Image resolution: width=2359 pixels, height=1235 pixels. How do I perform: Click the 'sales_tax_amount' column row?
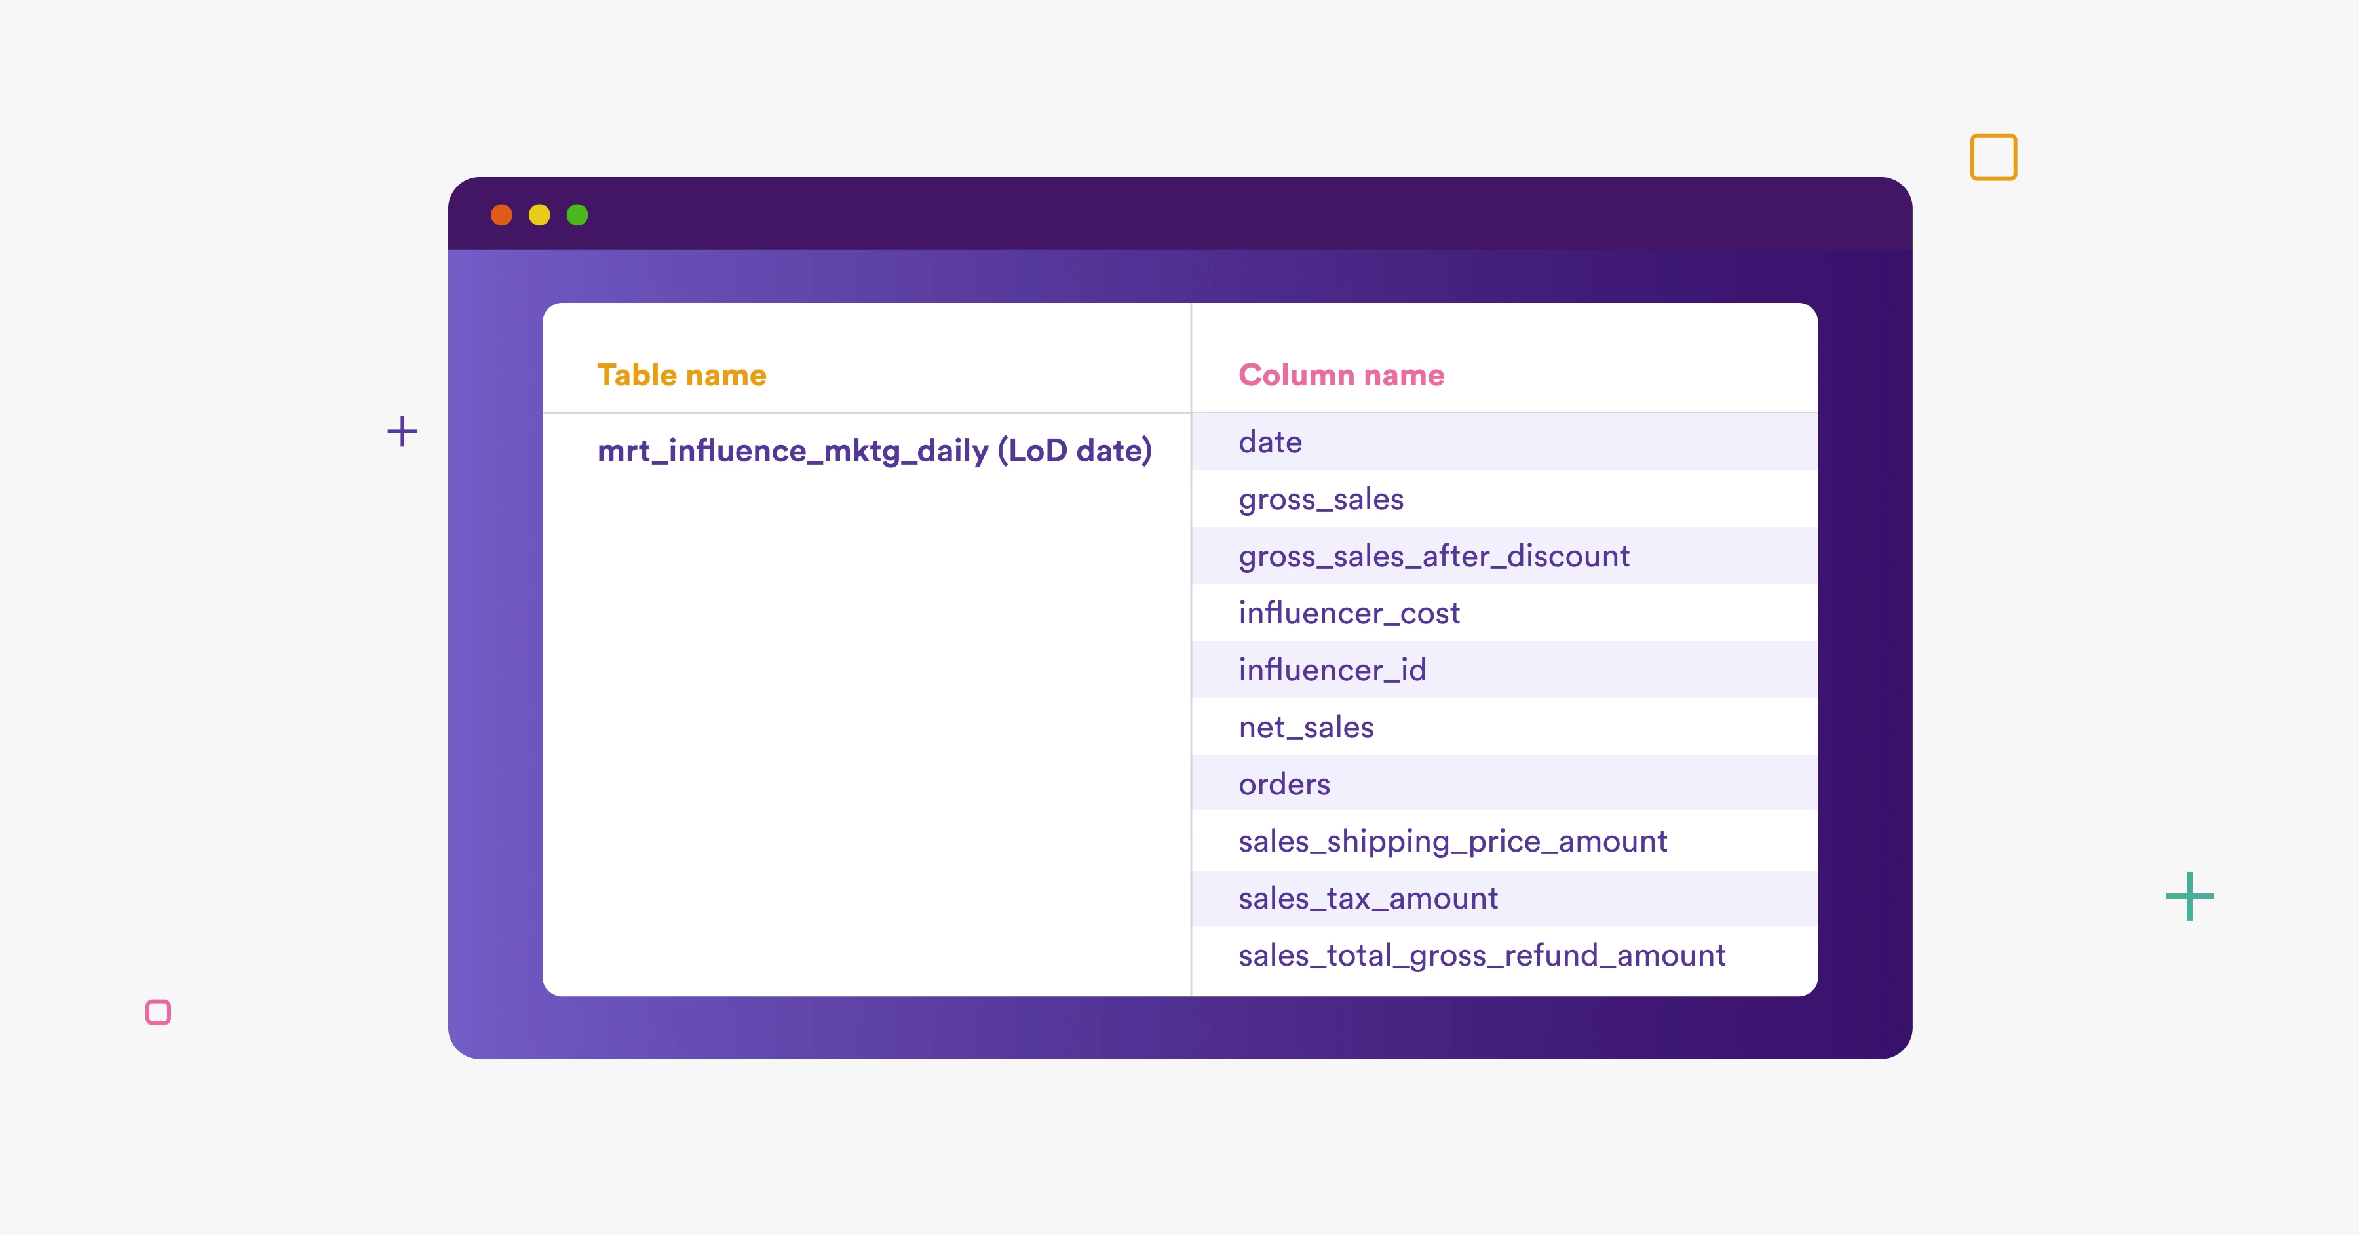click(1505, 898)
